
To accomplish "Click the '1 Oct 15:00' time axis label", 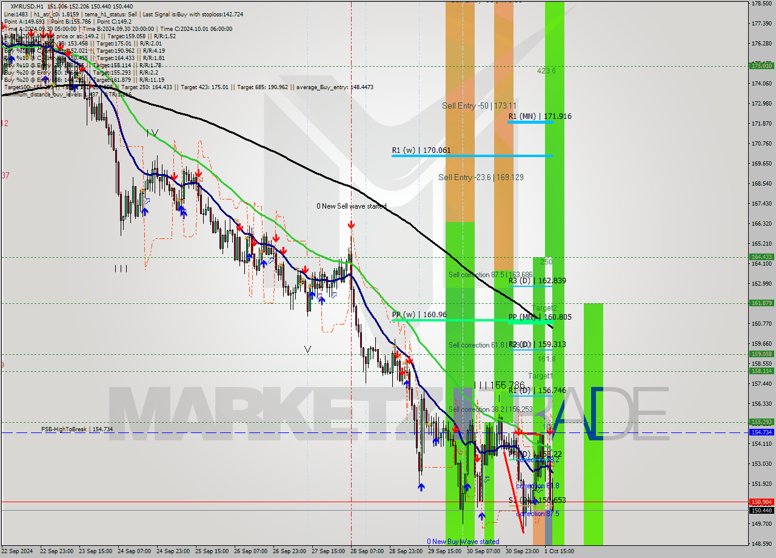I will click(558, 551).
